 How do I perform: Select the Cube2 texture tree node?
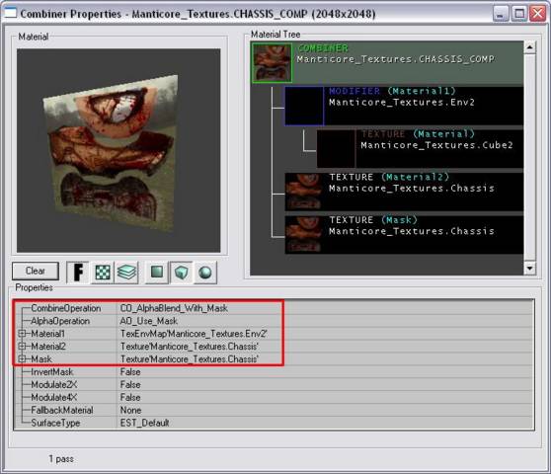[x=420, y=149]
